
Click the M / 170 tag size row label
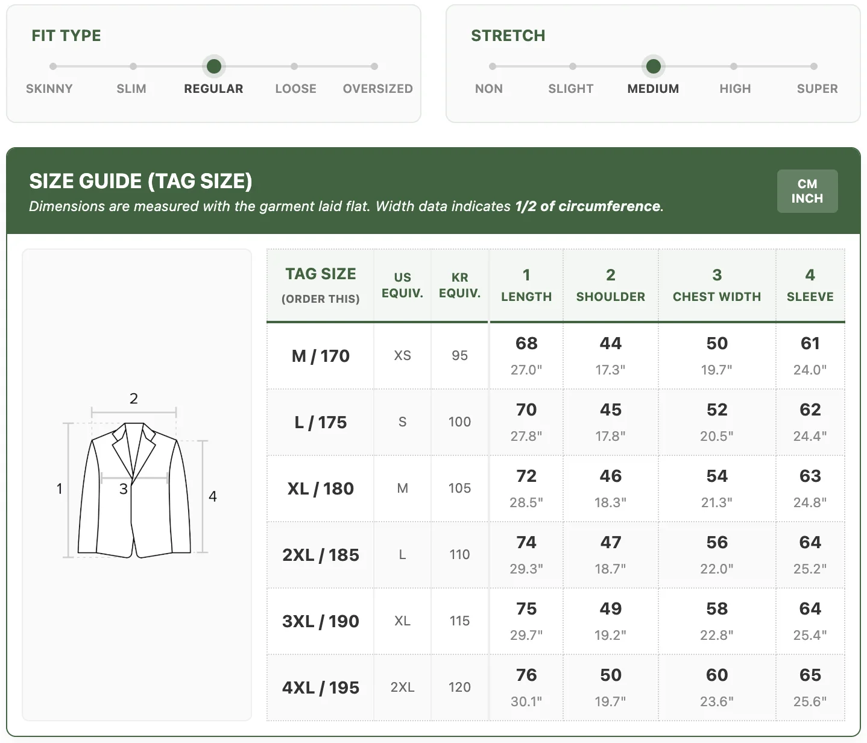point(321,356)
